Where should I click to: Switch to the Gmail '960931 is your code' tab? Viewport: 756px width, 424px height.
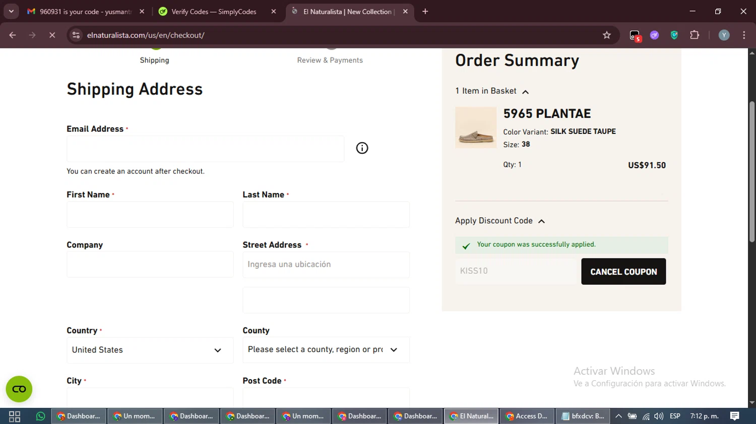point(86,12)
